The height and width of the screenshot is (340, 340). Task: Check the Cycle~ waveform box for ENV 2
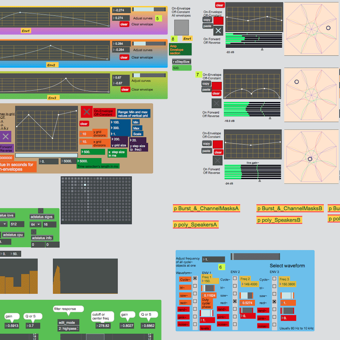pos(235,278)
